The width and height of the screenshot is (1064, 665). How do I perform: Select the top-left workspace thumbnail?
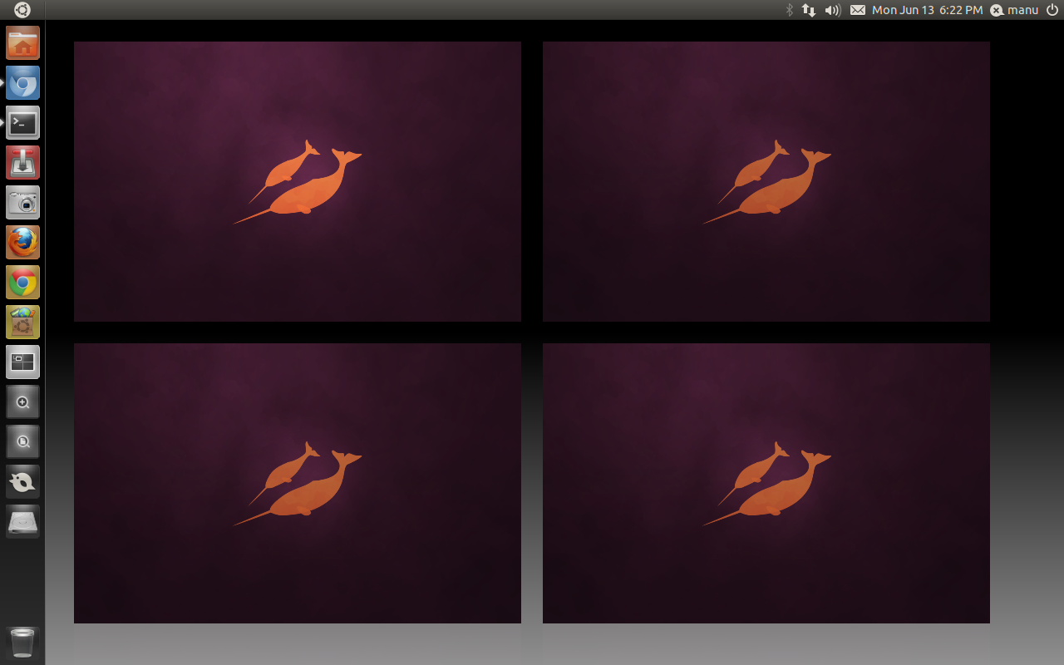click(x=297, y=181)
